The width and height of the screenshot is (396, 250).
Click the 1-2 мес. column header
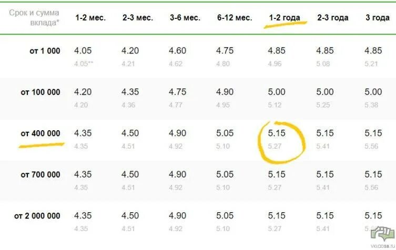tap(90, 18)
